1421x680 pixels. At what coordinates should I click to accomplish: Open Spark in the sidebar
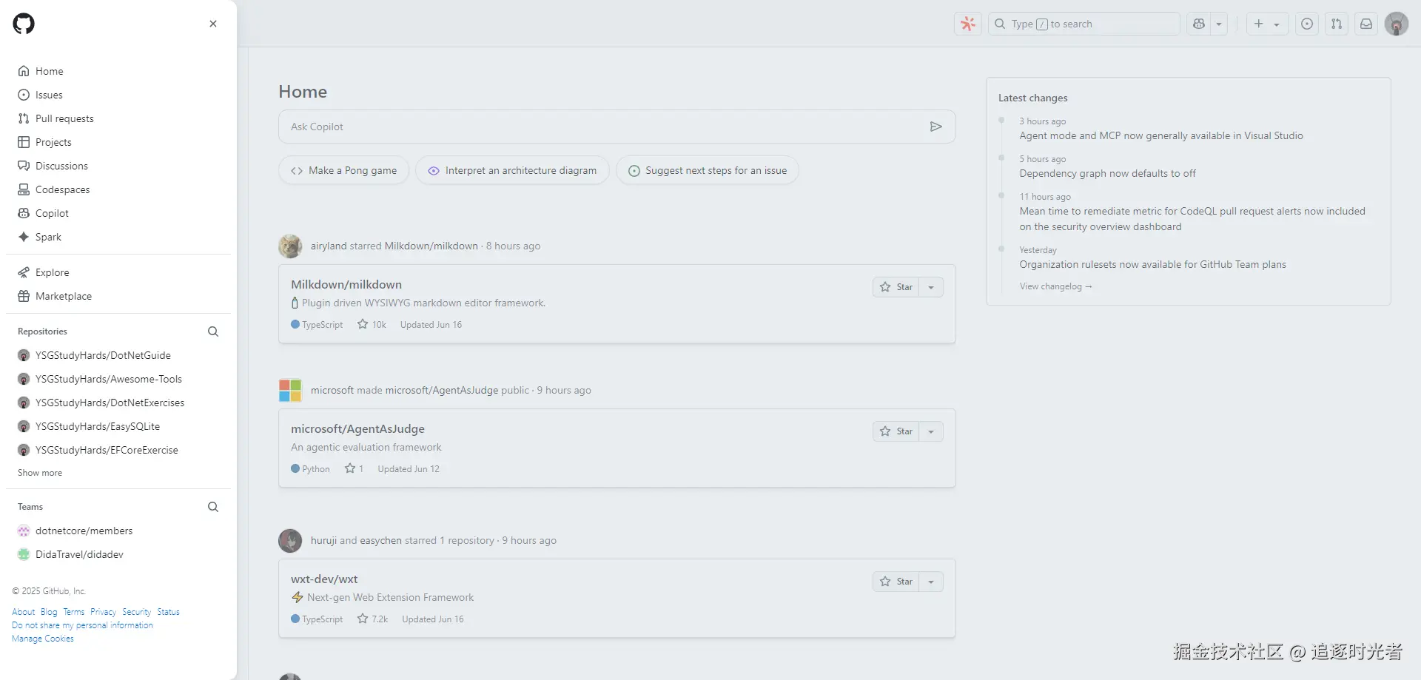point(118,237)
